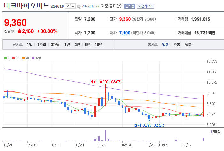Click the 상한가 9,360 text

tap(144, 19)
